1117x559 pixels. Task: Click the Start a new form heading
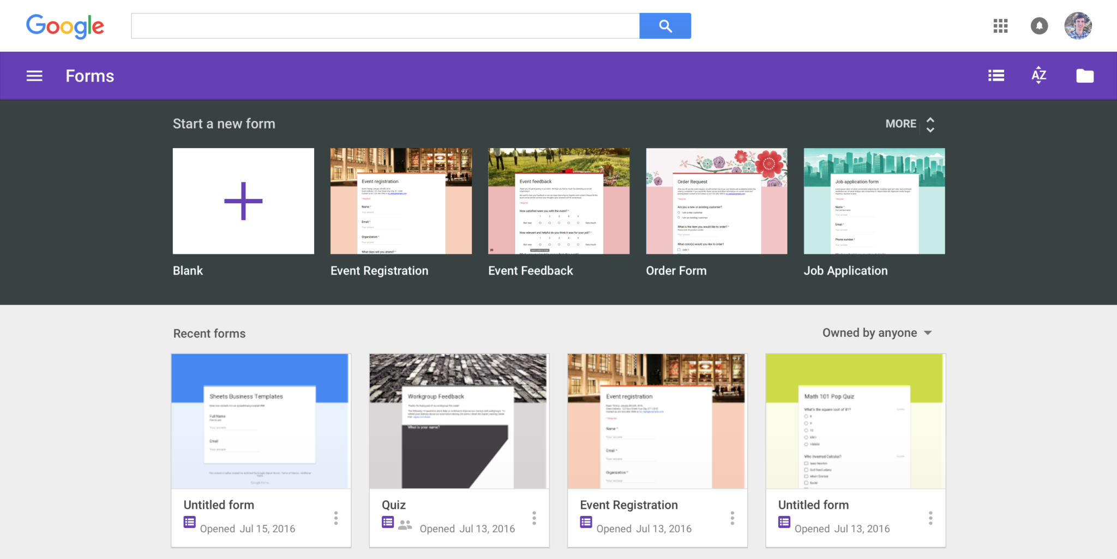(224, 124)
